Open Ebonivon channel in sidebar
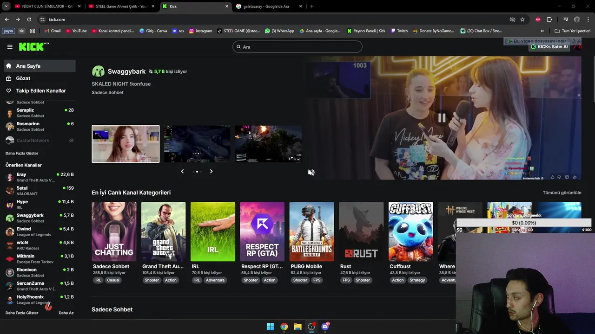 pos(40,272)
